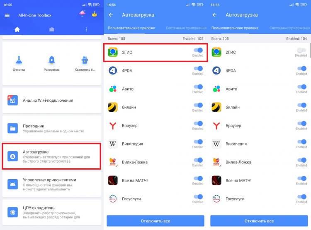This screenshot has width=311, height=230.
Task: Toggle Википедия autostart in right screen
Action: [x=302, y=142]
